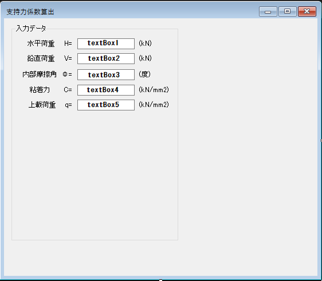Click the Φ= symbol label

[68, 74]
